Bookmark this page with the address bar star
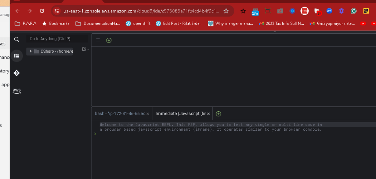Image resolution: width=376 pixels, height=179 pixels. click(226, 11)
